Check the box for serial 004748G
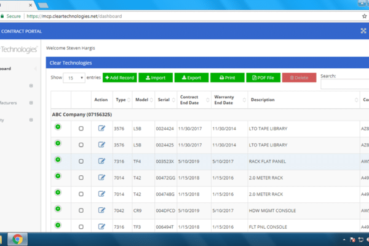Screen dimensions: 369x246 tap(81, 194)
